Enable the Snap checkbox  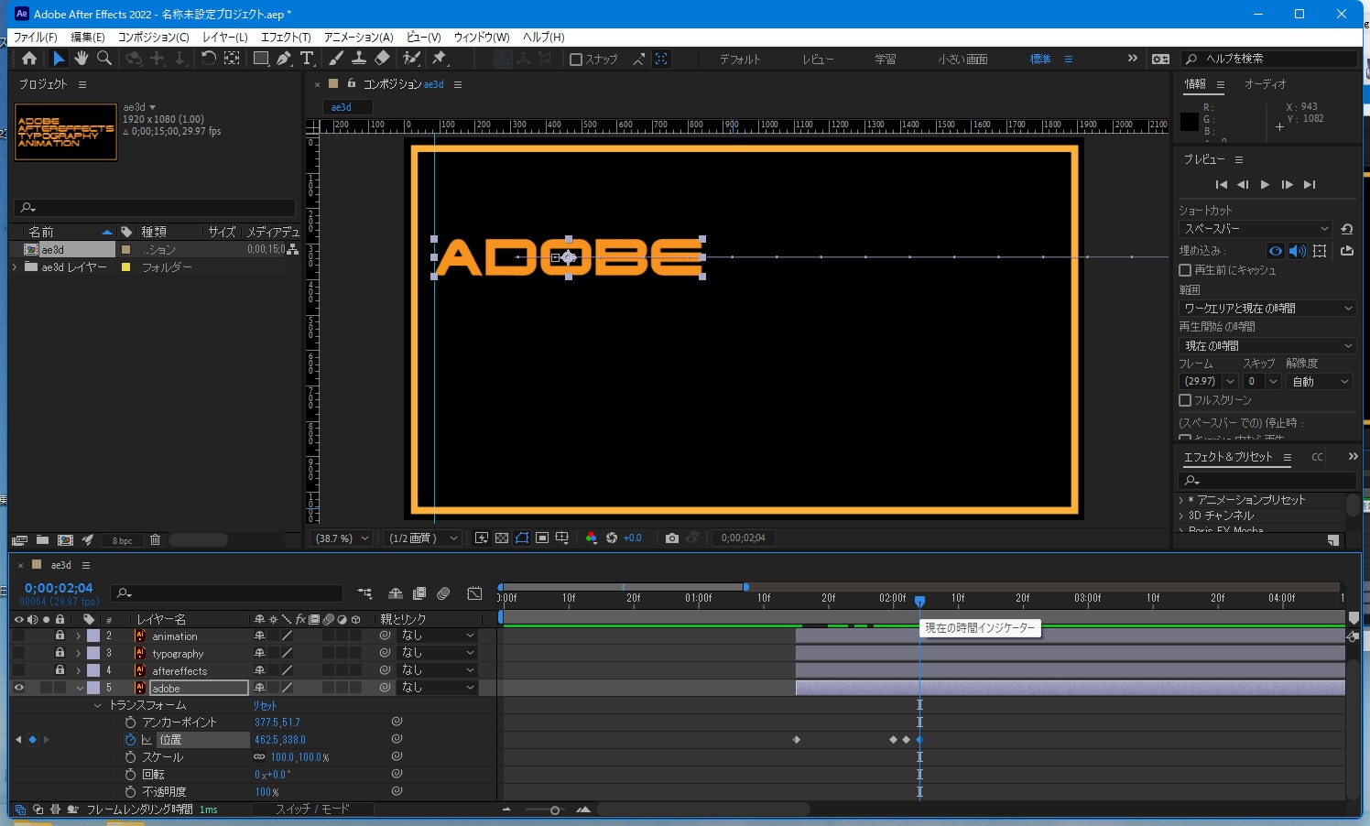click(x=576, y=60)
